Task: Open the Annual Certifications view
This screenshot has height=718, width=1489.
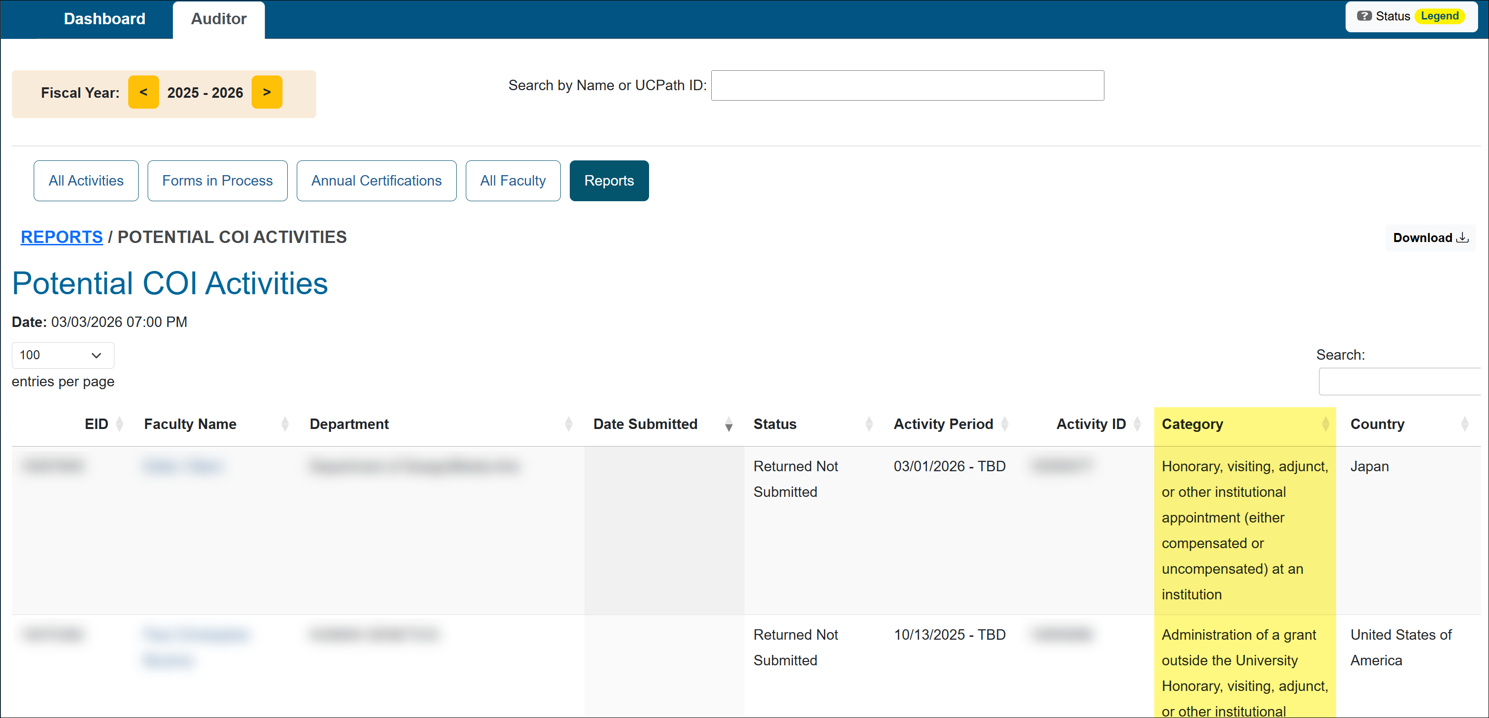Action: 376,181
